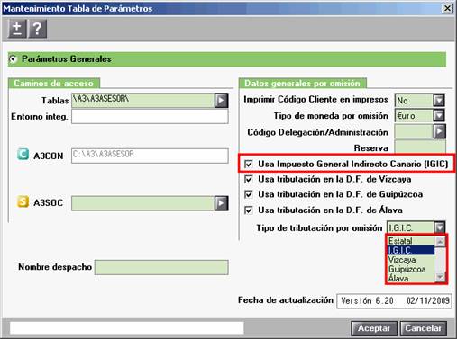Viewport: 457px width, 339px height.
Task: Click the Datos generales por omisión tab header
Action: coord(303,84)
